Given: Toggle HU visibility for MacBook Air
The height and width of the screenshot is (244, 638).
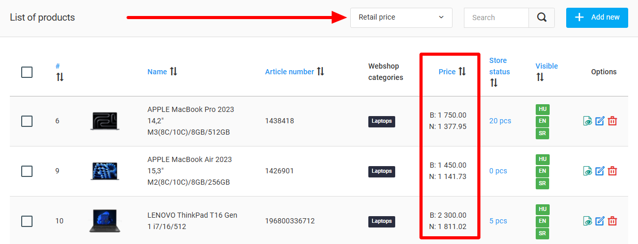Looking at the screenshot, I should [542, 159].
